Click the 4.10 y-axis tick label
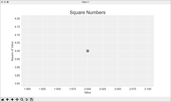Viewport: 171px width, 102px height. pyautogui.click(x=17, y=35)
